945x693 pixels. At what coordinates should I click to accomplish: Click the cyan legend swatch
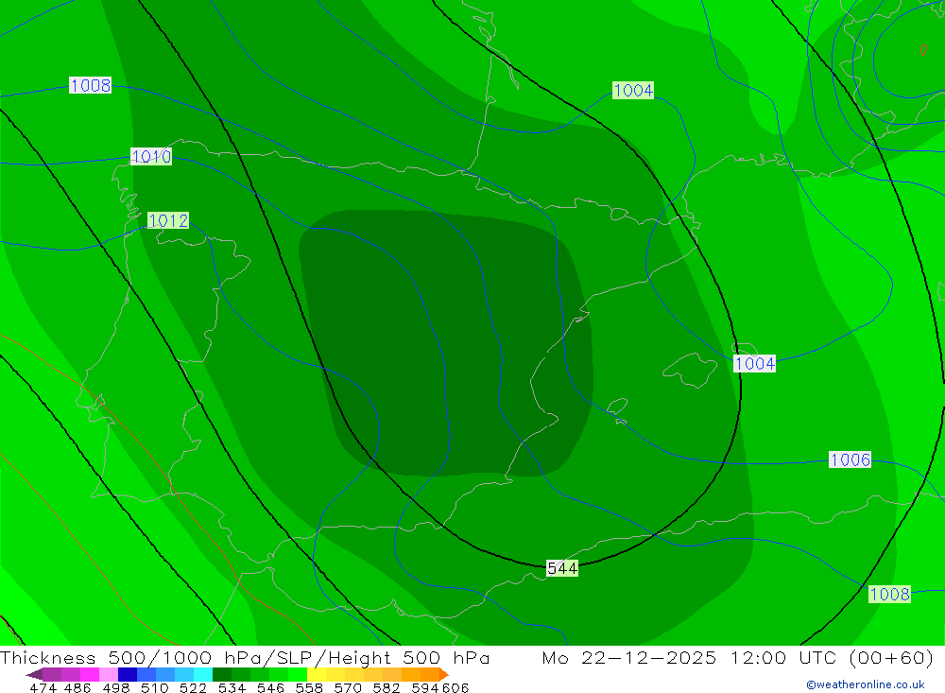(x=203, y=674)
